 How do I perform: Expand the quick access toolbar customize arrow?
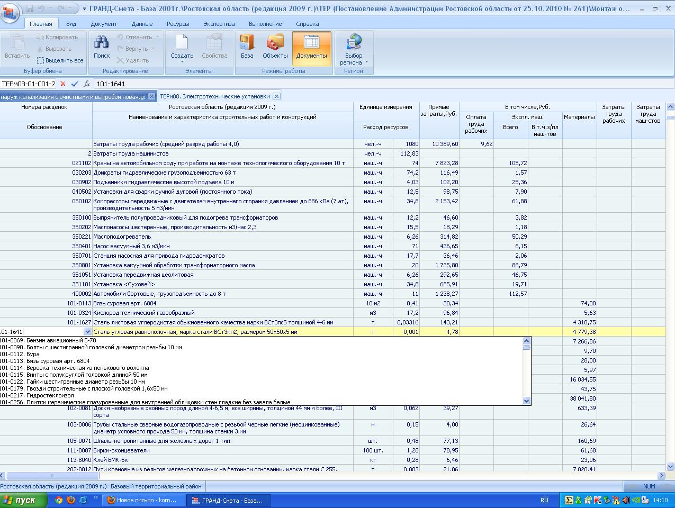click(85, 10)
